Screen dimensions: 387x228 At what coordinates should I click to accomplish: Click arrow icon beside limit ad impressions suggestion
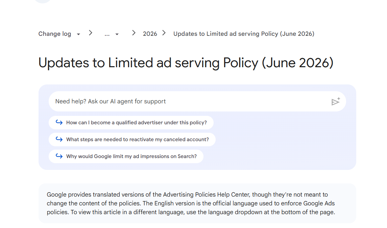pyautogui.click(x=59, y=156)
